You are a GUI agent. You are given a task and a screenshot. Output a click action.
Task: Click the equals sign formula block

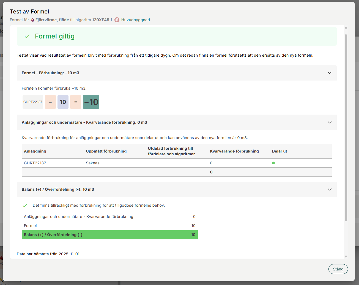click(x=76, y=102)
